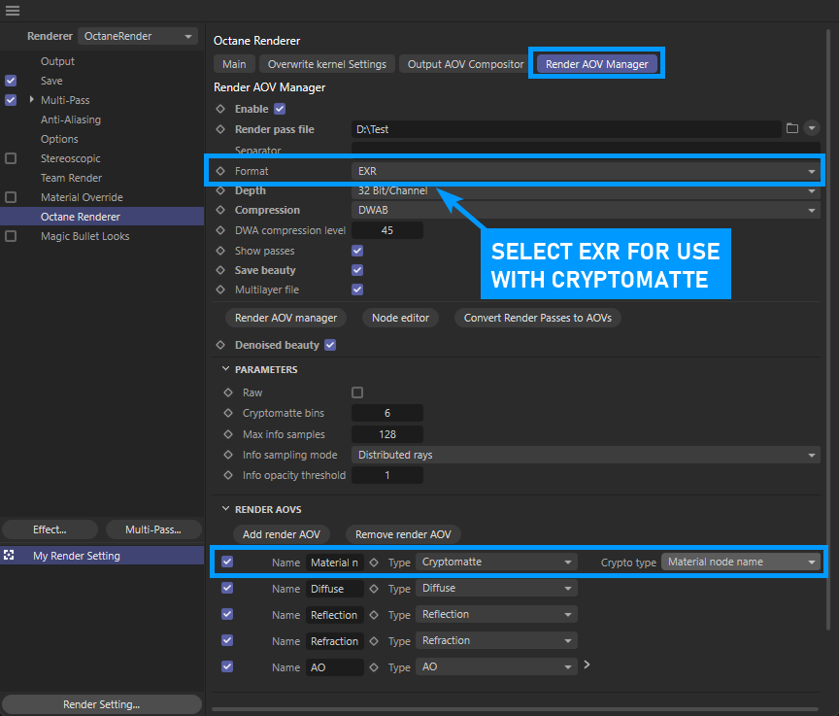Expand the Multi-Pass tree arrow
Screen dimensions: 839x716
[32, 99]
